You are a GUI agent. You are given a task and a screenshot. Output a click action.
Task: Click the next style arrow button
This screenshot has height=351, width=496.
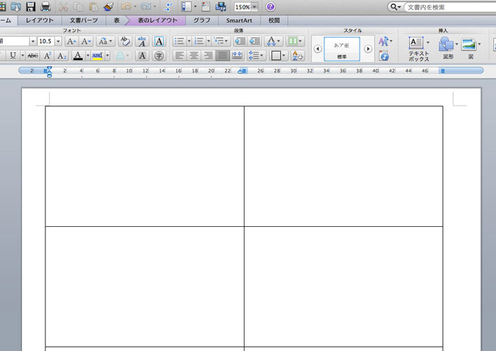[x=368, y=49]
